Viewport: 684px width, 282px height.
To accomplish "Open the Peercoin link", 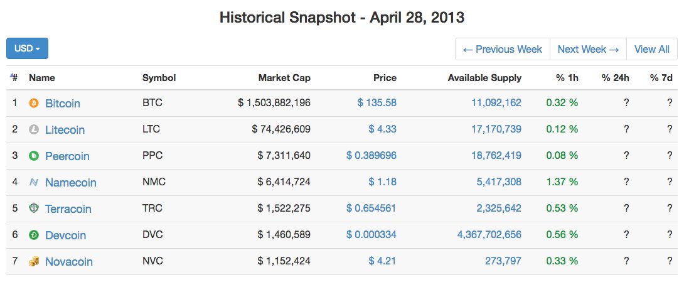I will (x=67, y=156).
